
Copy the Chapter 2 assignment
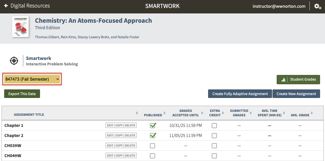click(x=119, y=135)
